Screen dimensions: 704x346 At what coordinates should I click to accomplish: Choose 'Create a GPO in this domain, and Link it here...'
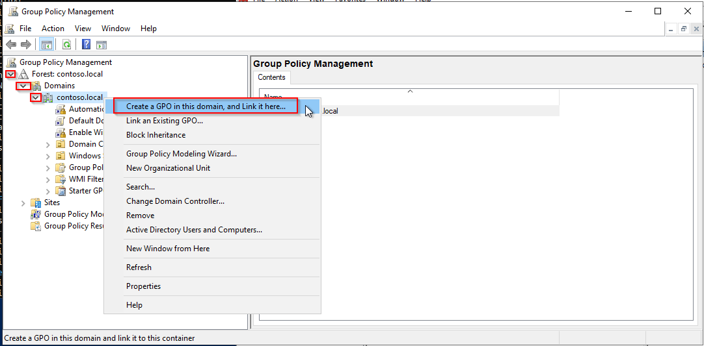206,106
